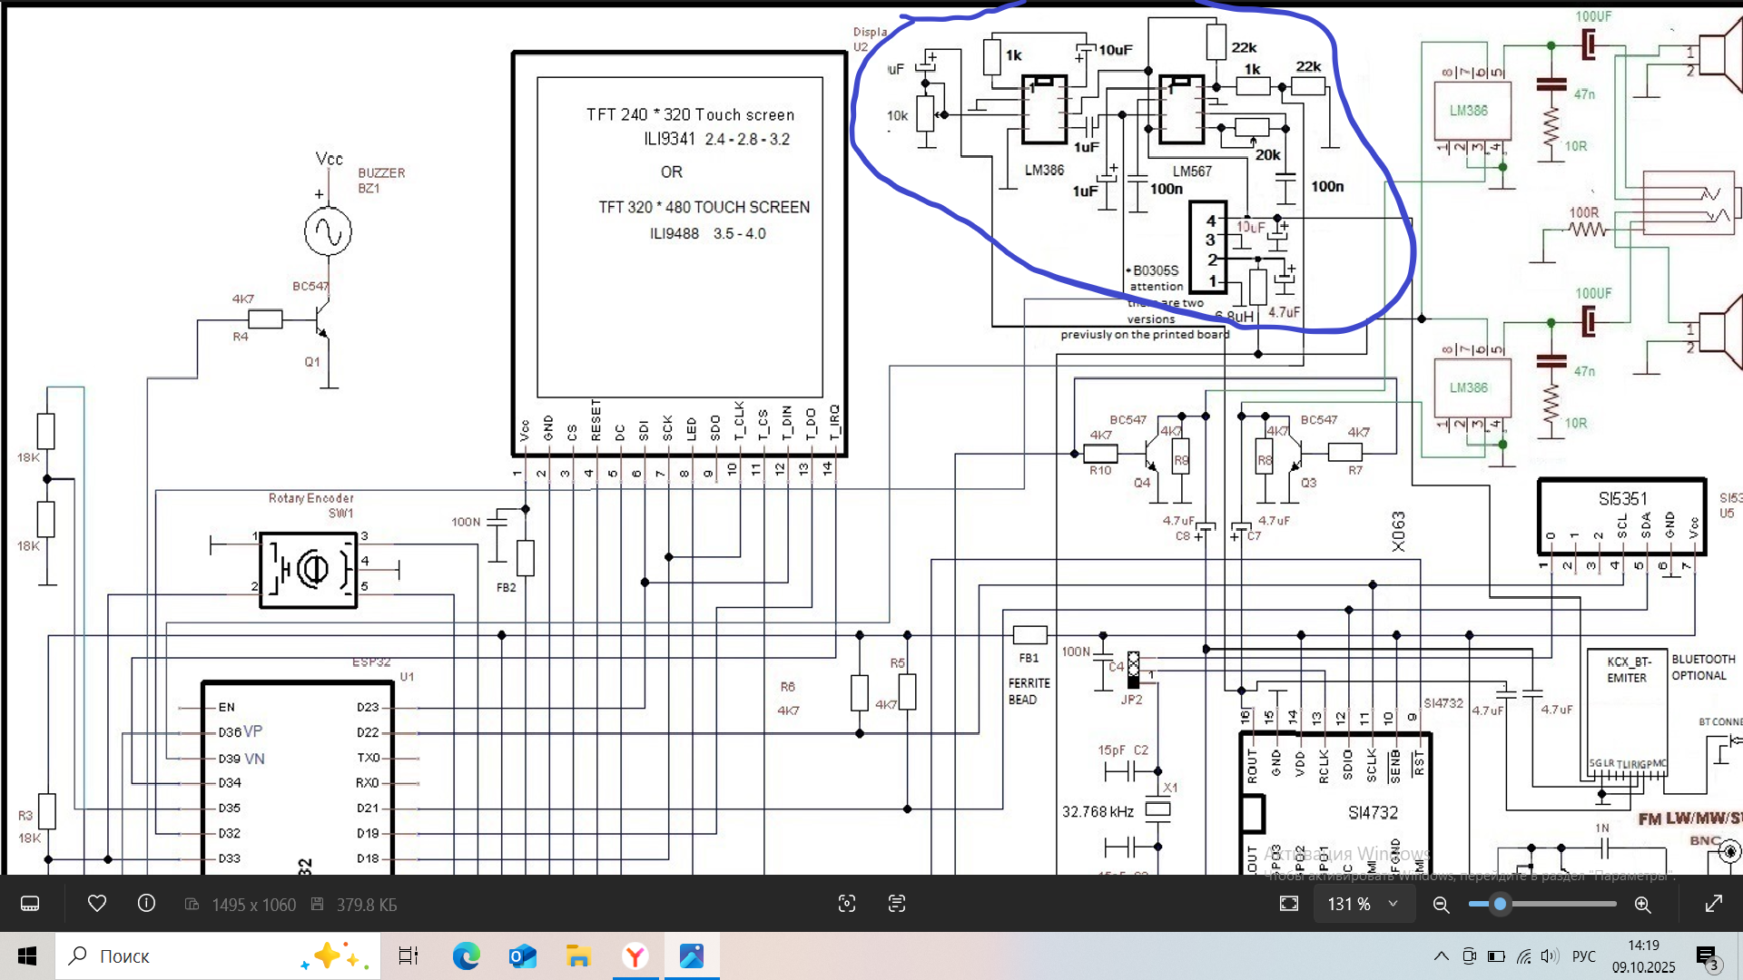Screen dimensions: 1743x980
Task: Open Outlook from the taskbar
Action: click(523, 955)
